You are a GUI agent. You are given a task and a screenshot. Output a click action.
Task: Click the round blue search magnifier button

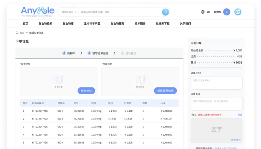[x=165, y=12]
